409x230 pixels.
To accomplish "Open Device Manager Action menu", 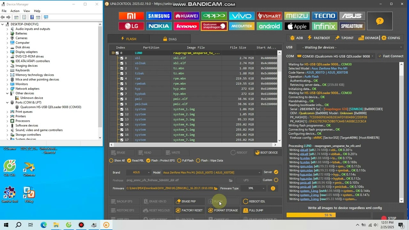I will point(15,11).
